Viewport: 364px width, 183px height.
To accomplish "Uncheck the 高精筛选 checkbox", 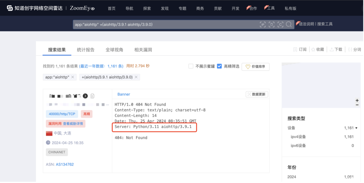I will coord(219,66).
